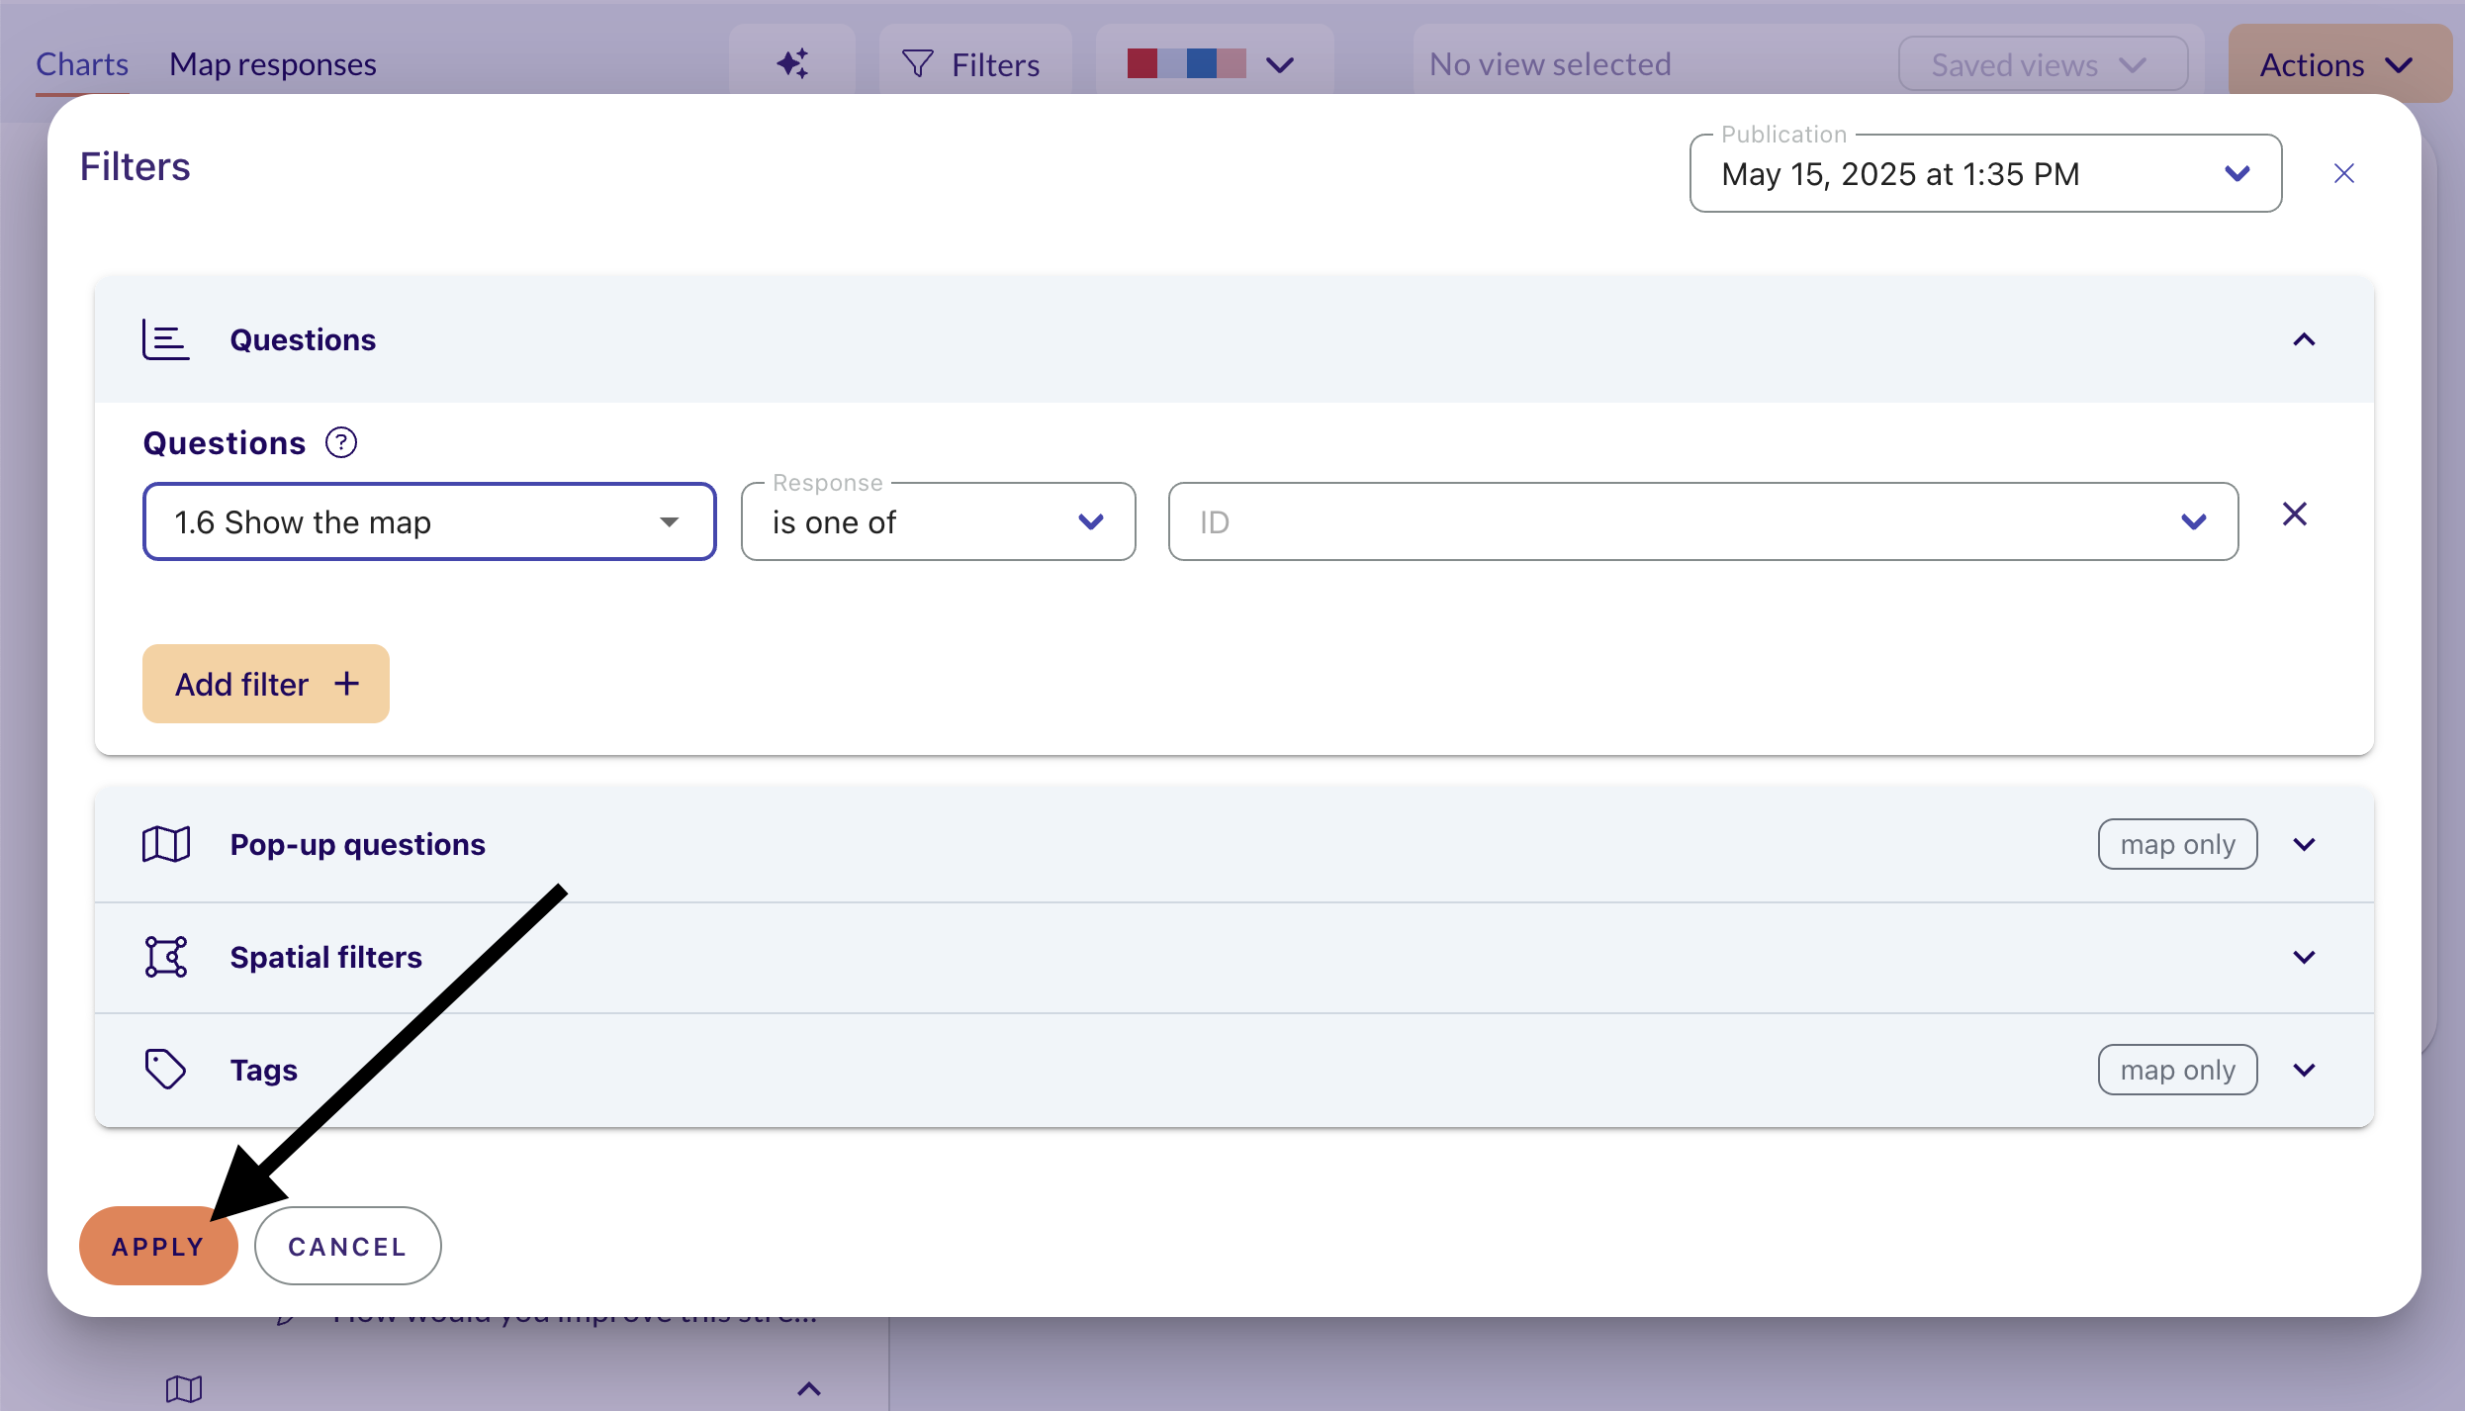The height and width of the screenshot is (1411, 2465).
Task: Open the Response is one of dropdown
Action: click(938, 521)
